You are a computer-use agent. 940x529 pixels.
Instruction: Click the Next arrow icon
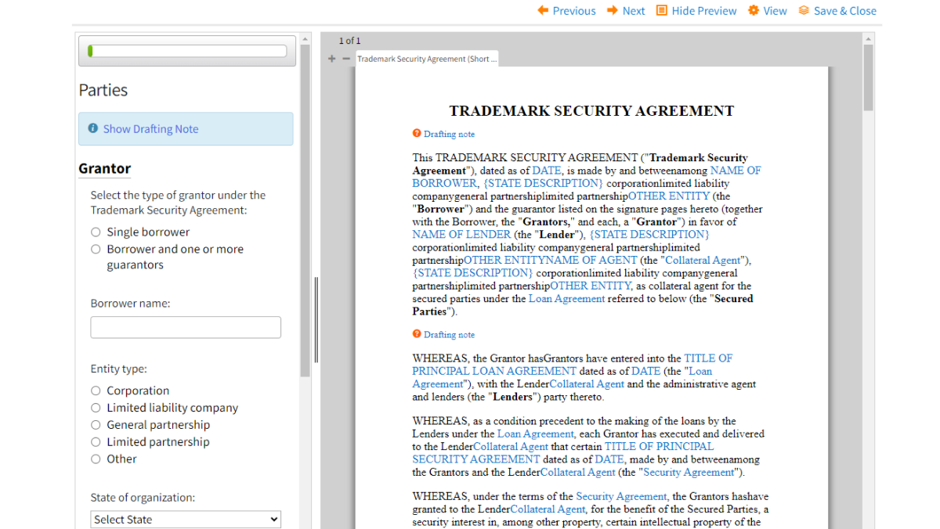[x=613, y=10]
